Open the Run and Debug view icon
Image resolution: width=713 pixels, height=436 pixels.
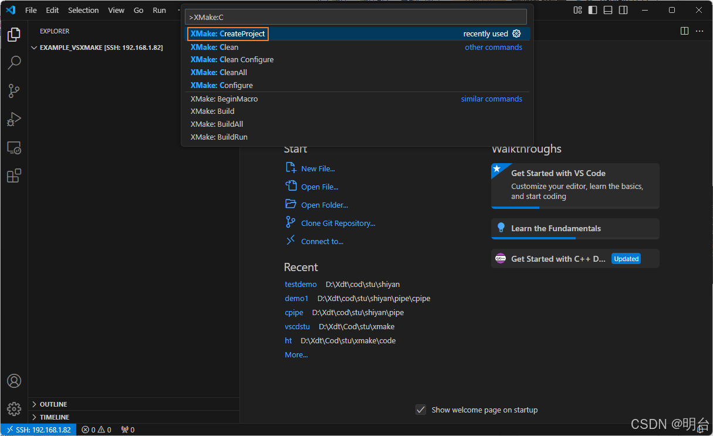14,119
